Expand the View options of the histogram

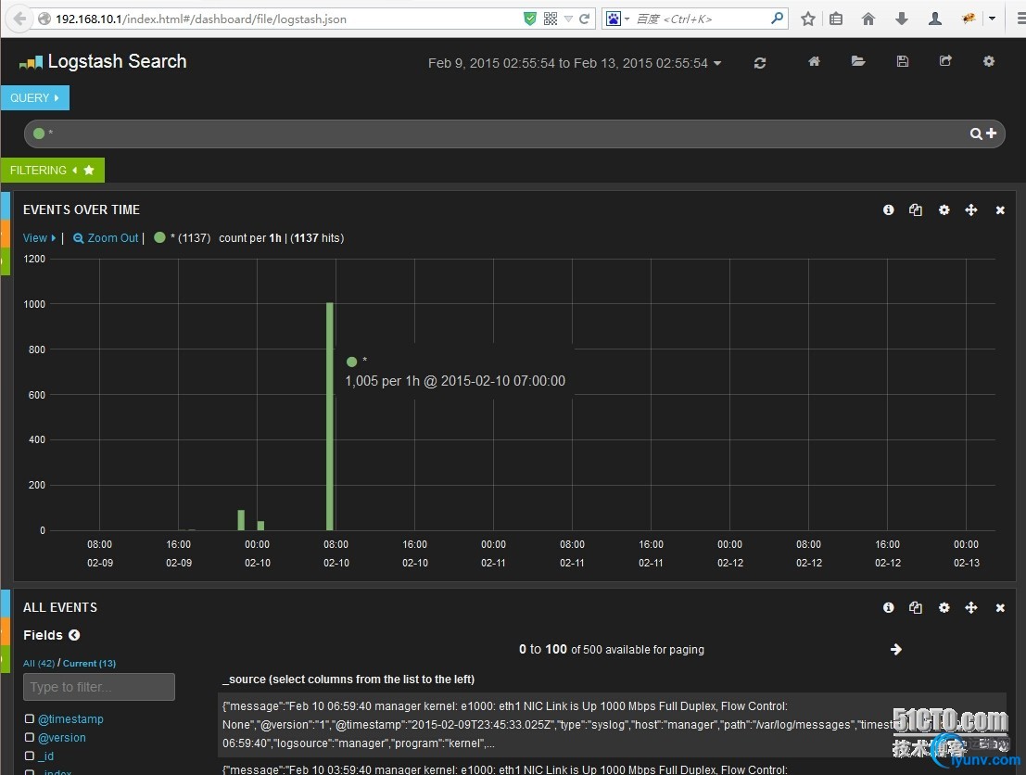coord(39,238)
